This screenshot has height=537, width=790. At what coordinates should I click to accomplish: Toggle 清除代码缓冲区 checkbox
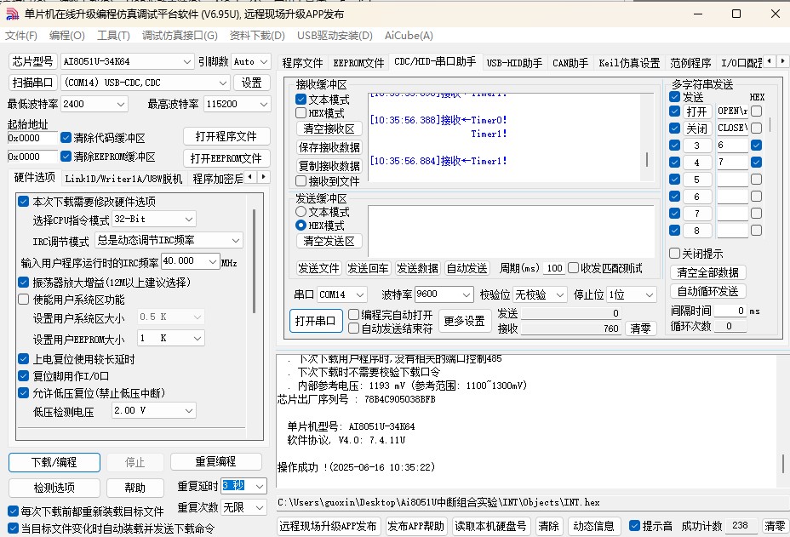66,138
